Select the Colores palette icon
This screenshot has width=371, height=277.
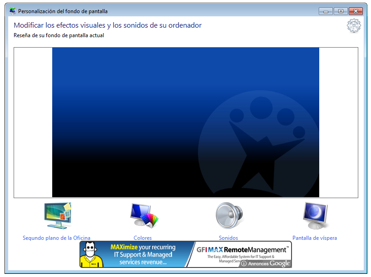(143, 216)
